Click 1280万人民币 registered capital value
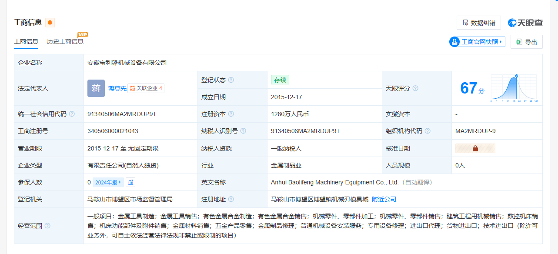This screenshot has height=254, width=558. (290, 114)
